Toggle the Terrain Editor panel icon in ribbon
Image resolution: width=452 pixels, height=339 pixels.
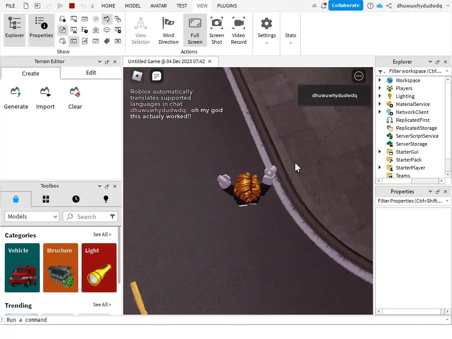pyautogui.click(x=107, y=19)
